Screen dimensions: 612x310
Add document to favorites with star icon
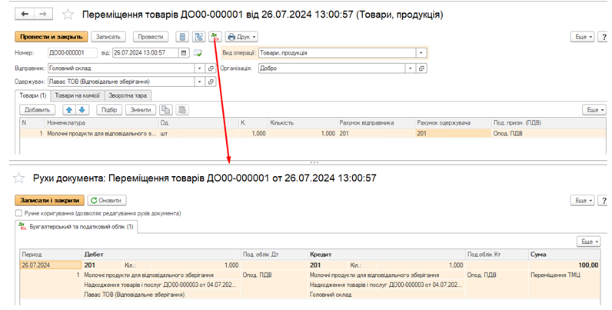click(x=68, y=14)
